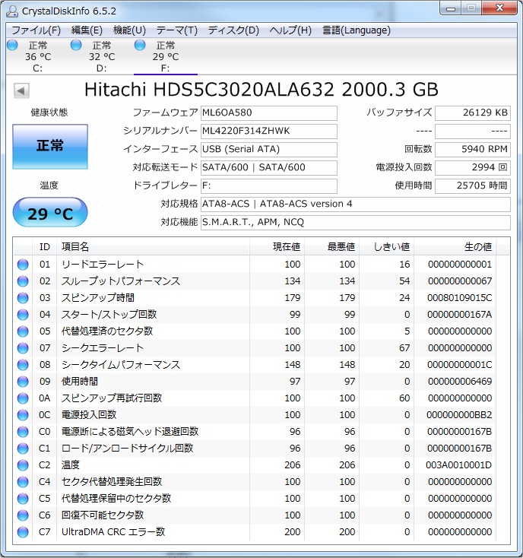Viewport: 523px width, 558px height.
Task: Click status orb for C4 セクタ代替処理発生回数
Action: click(x=23, y=482)
